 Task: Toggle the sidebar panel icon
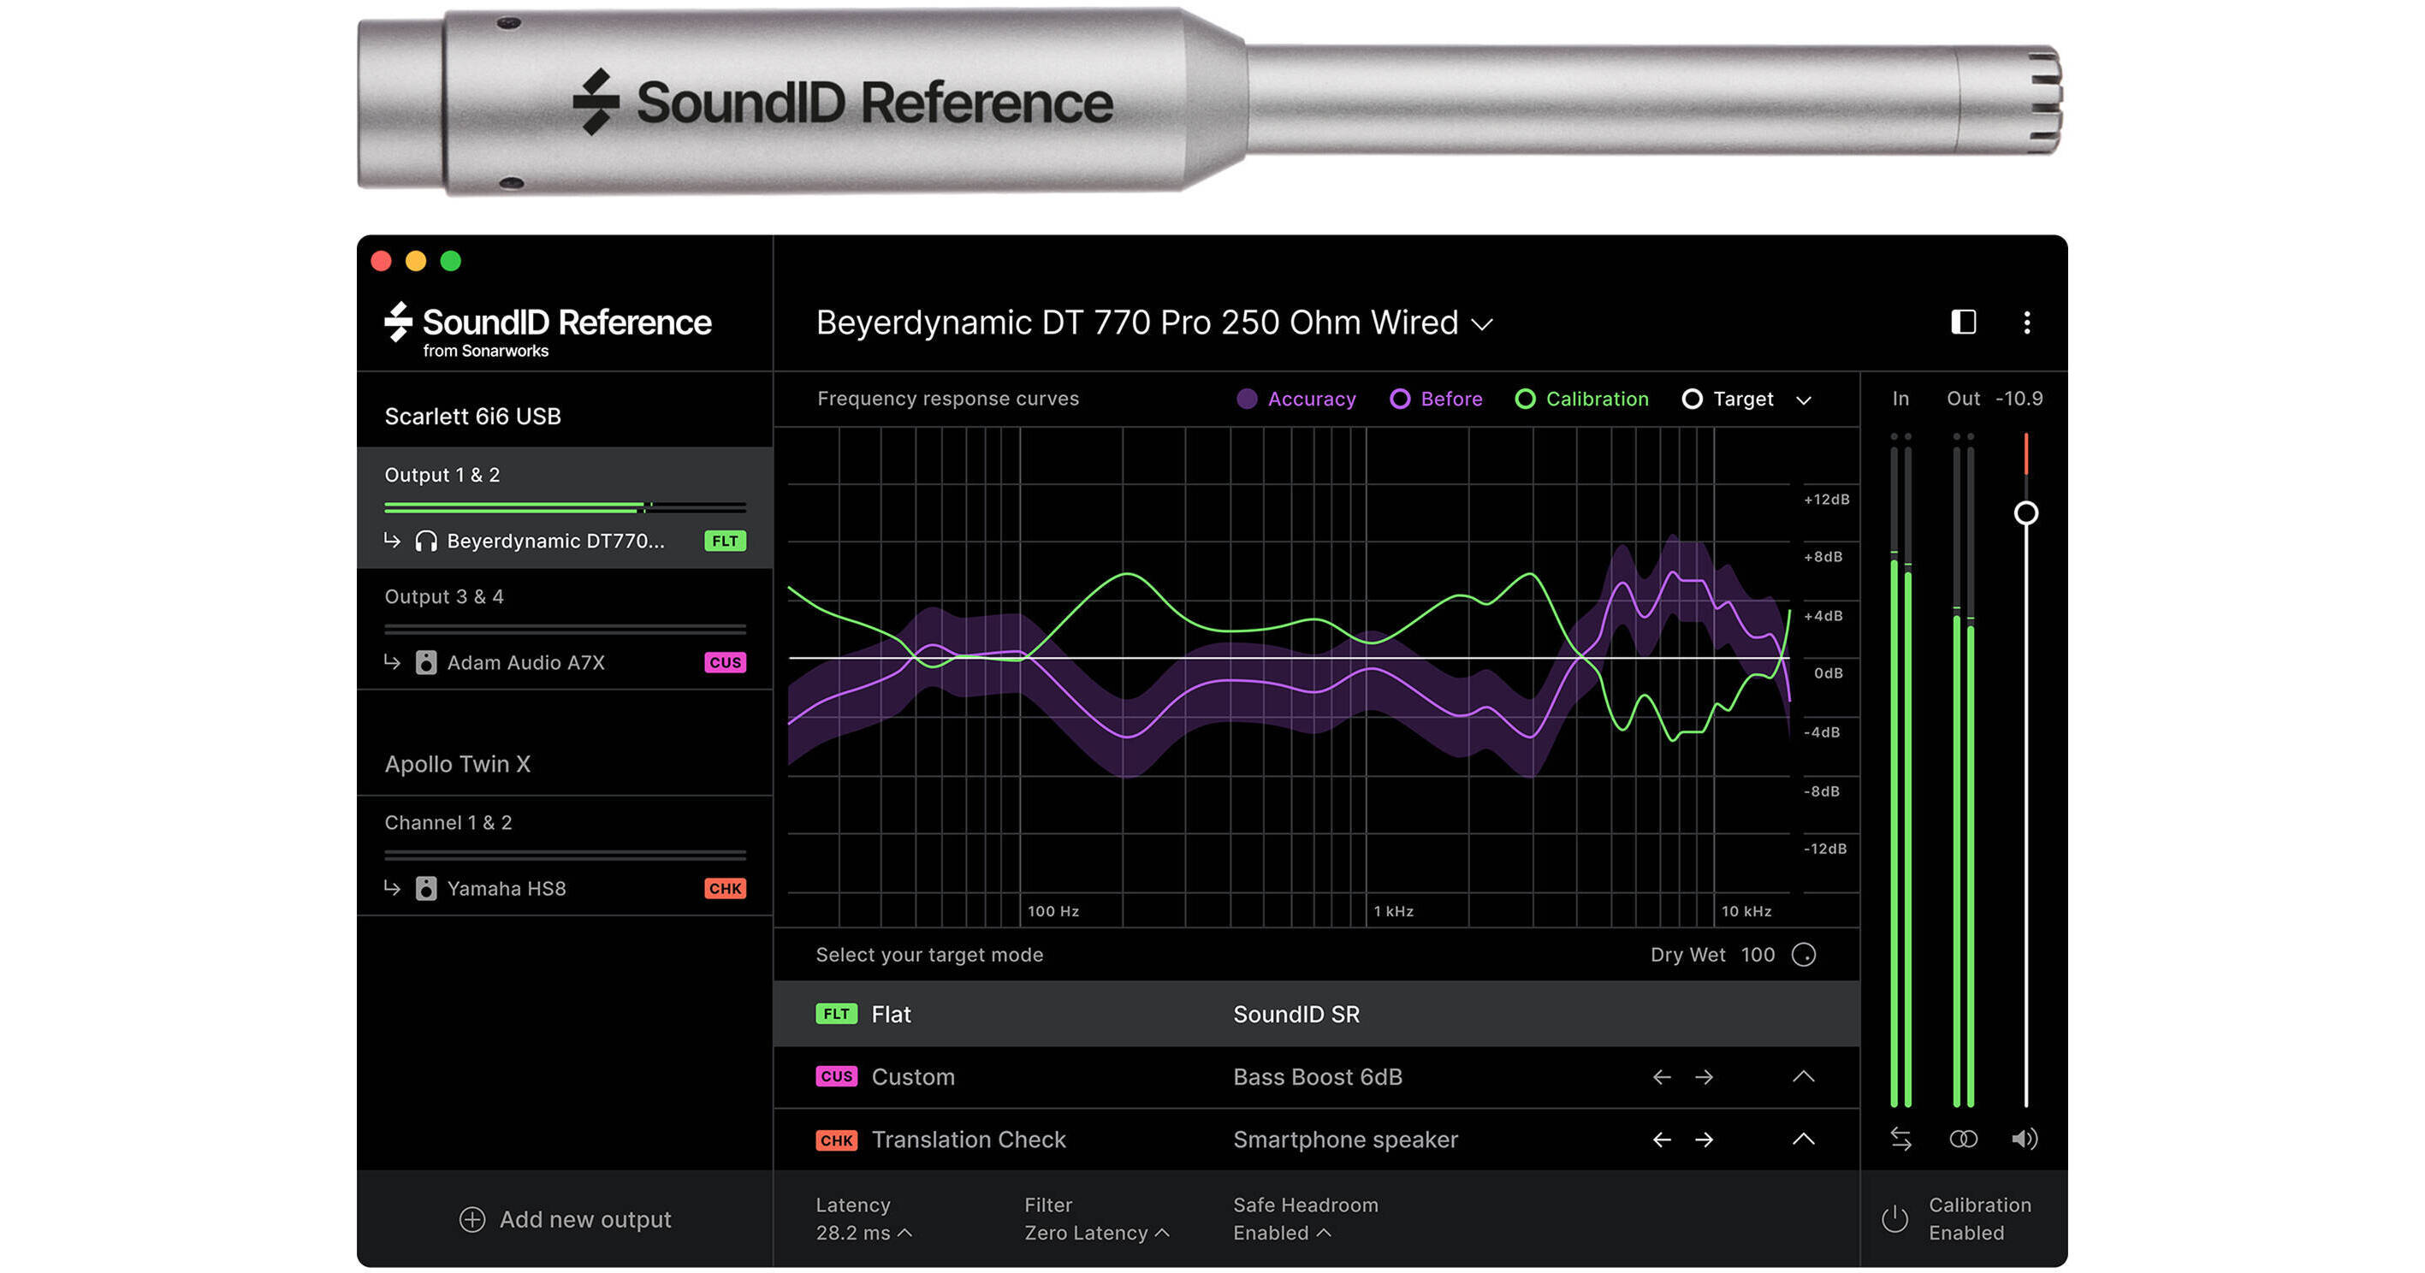1965,323
